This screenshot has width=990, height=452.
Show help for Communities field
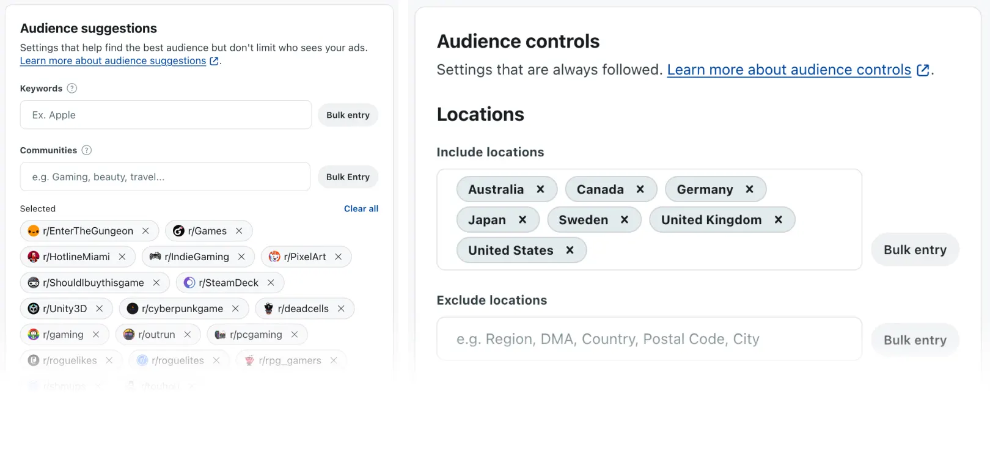pyautogui.click(x=87, y=150)
